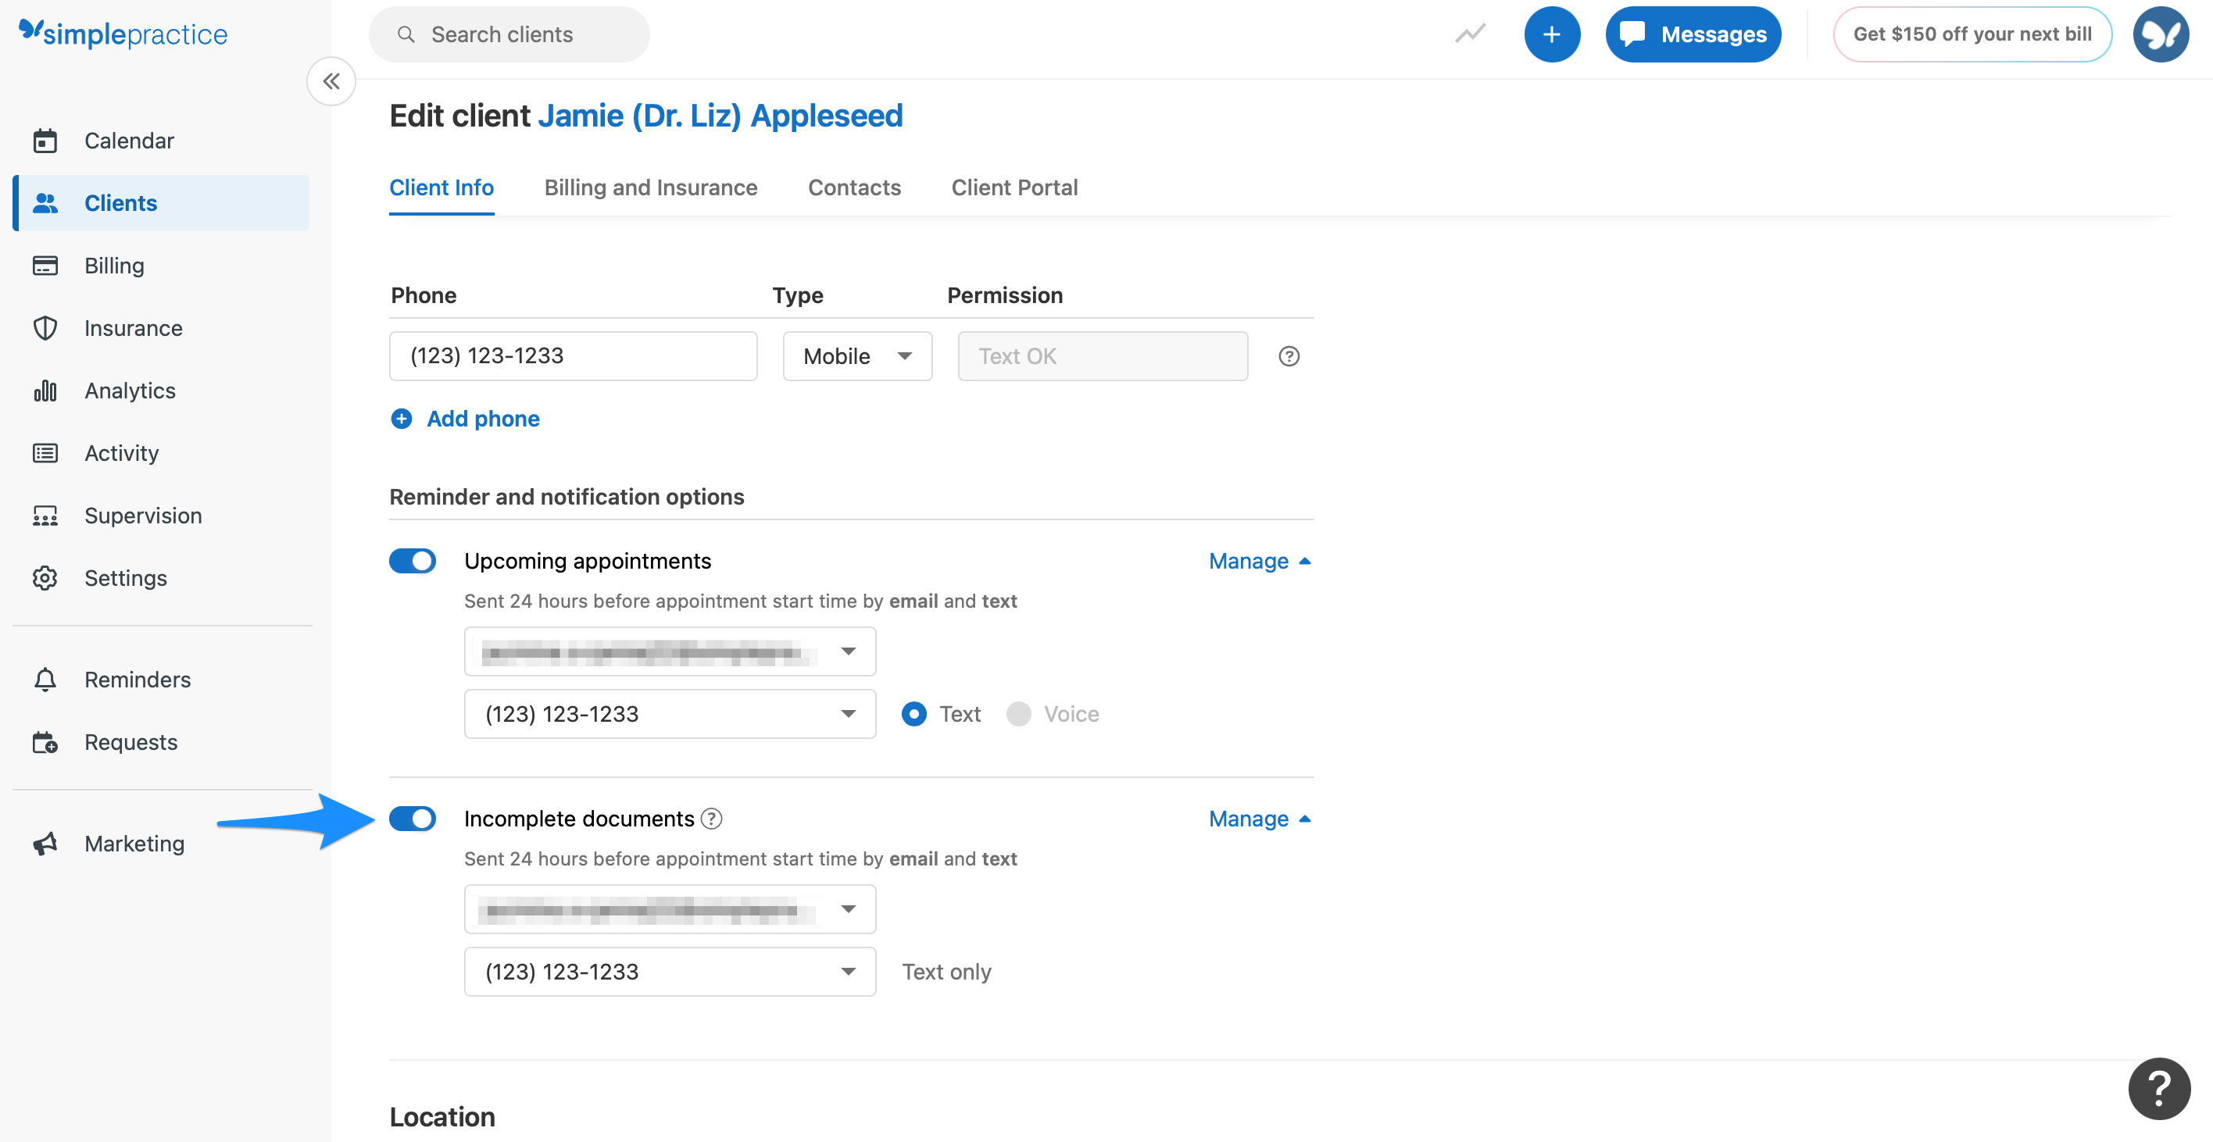
Task: Click the Insurance shield icon
Action: coord(45,327)
